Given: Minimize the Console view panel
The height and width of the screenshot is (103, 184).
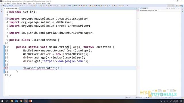Looking at the screenshot, I should point(177,8).
